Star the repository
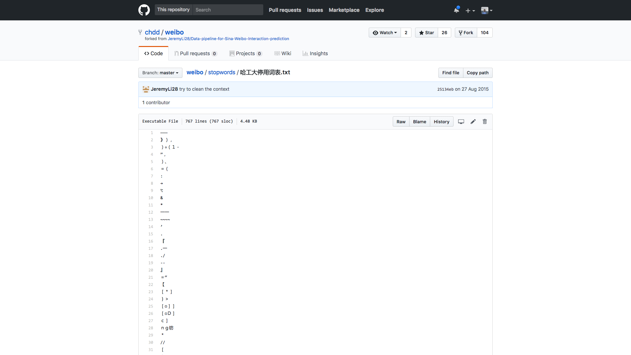 pos(427,33)
